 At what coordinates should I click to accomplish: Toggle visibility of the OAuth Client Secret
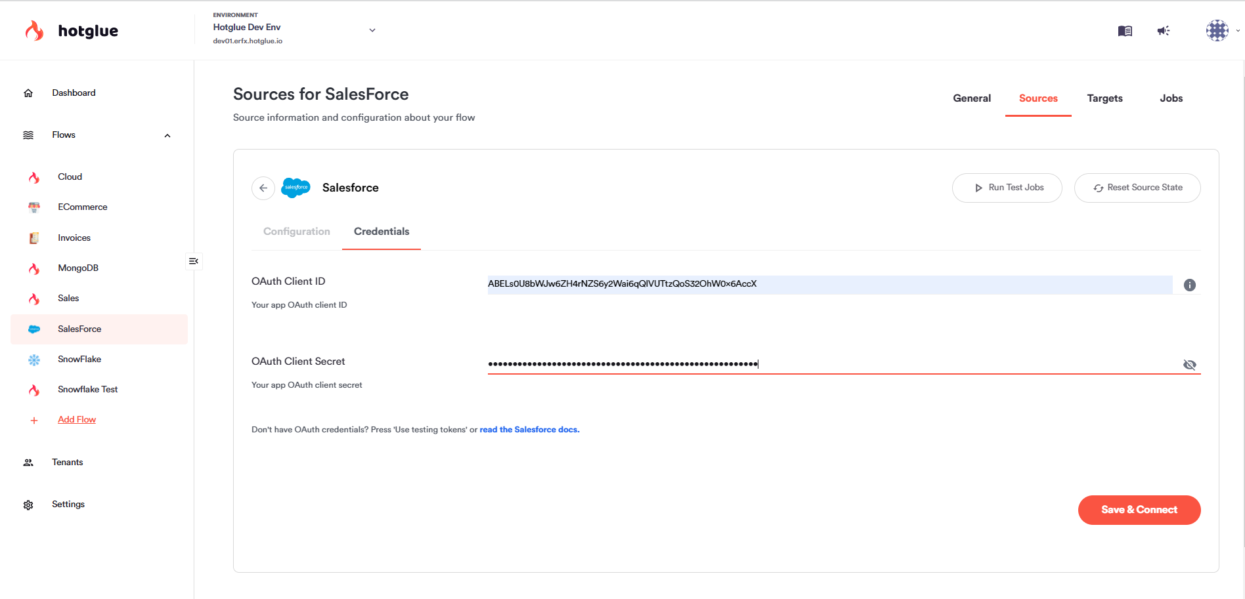pyautogui.click(x=1190, y=365)
